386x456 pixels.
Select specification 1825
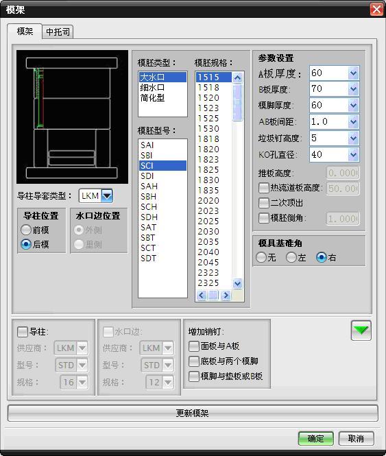(214, 170)
